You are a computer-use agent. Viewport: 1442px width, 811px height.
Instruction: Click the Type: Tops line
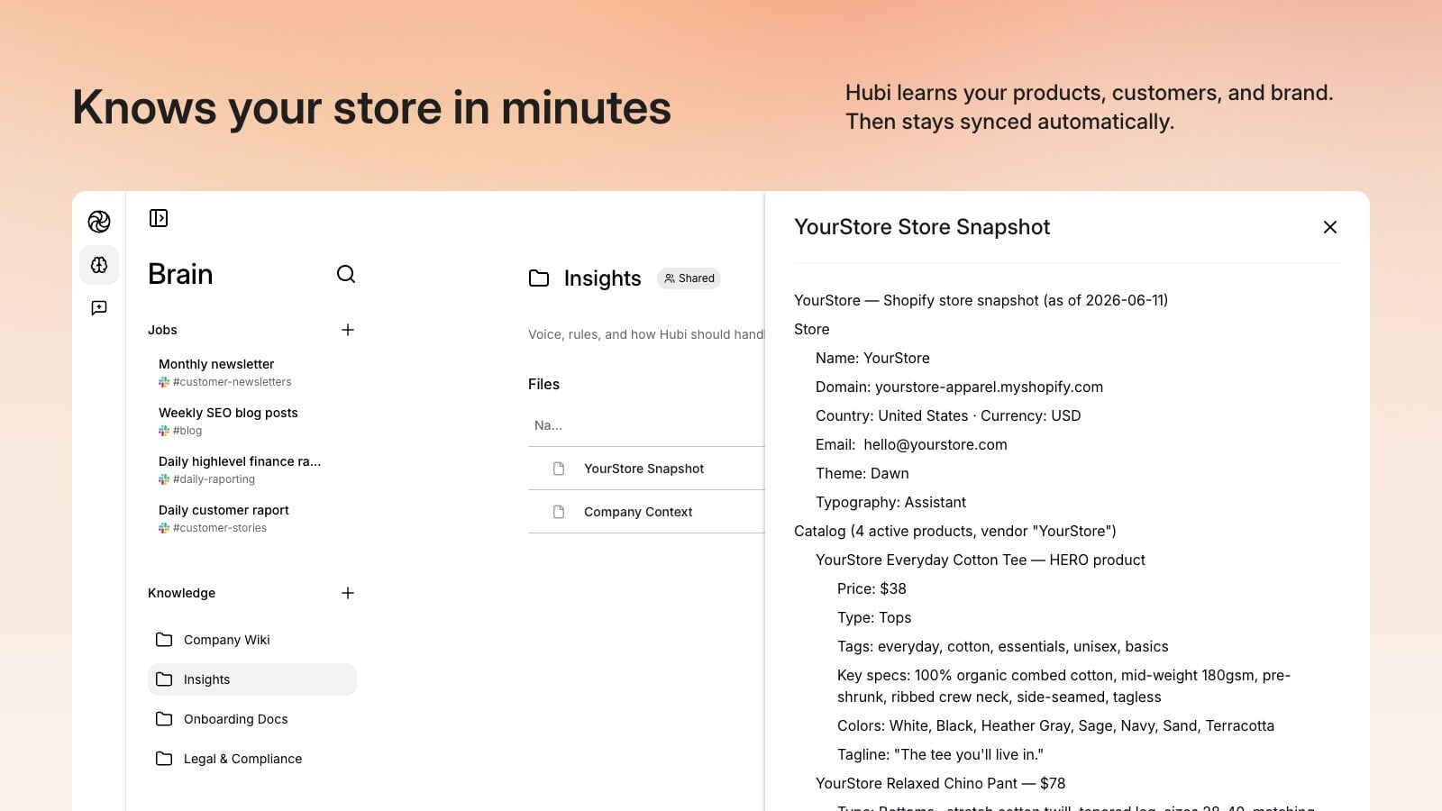pyautogui.click(x=874, y=617)
